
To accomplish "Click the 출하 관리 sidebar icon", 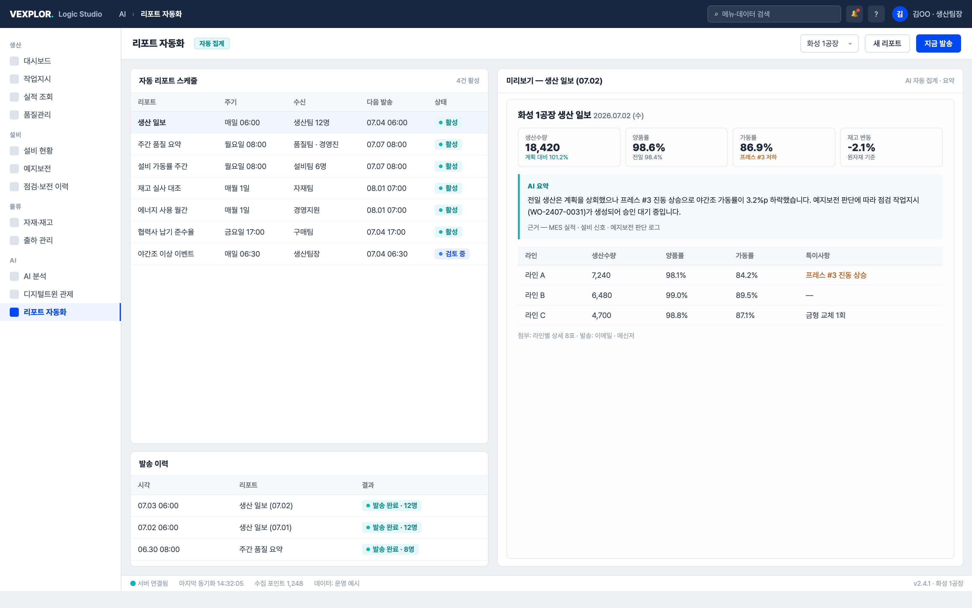I will pos(14,240).
